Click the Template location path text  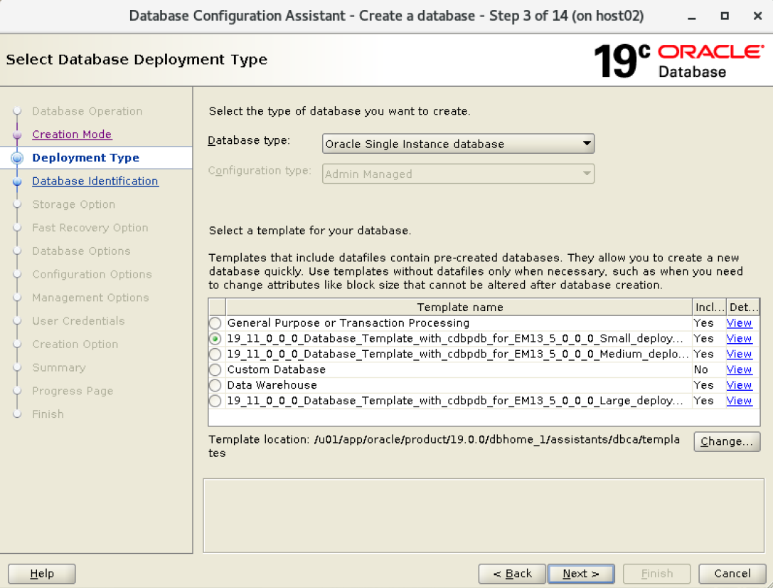[x=444, y=446]
